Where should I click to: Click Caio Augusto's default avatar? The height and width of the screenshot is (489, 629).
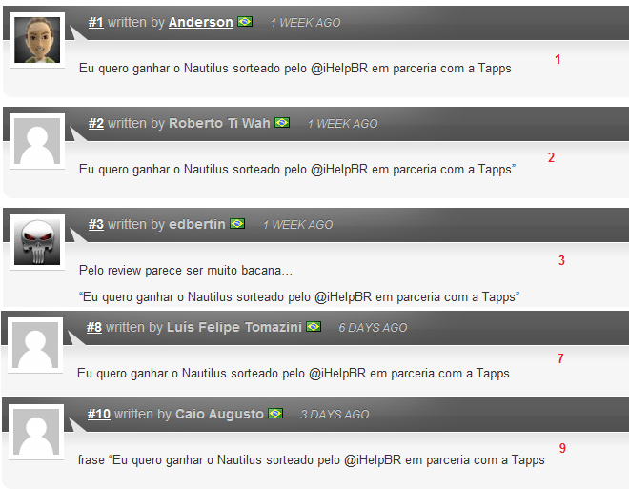(x=36, y=432)
